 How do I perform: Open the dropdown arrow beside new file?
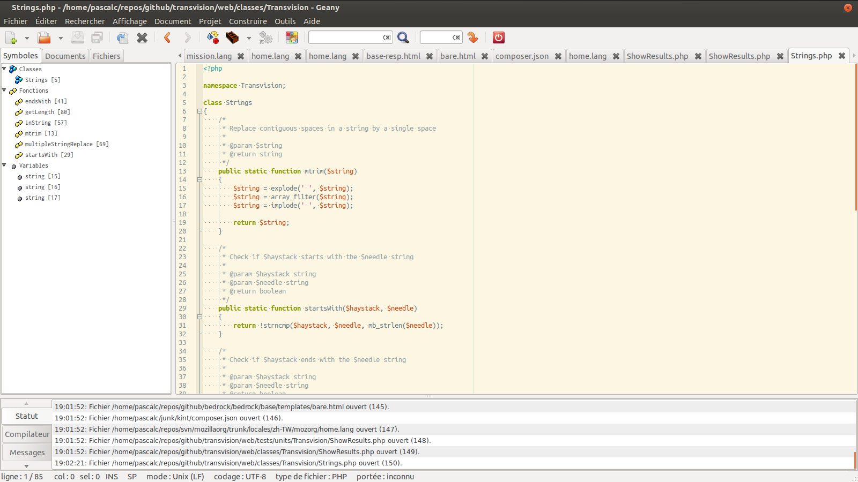[27, 38]
